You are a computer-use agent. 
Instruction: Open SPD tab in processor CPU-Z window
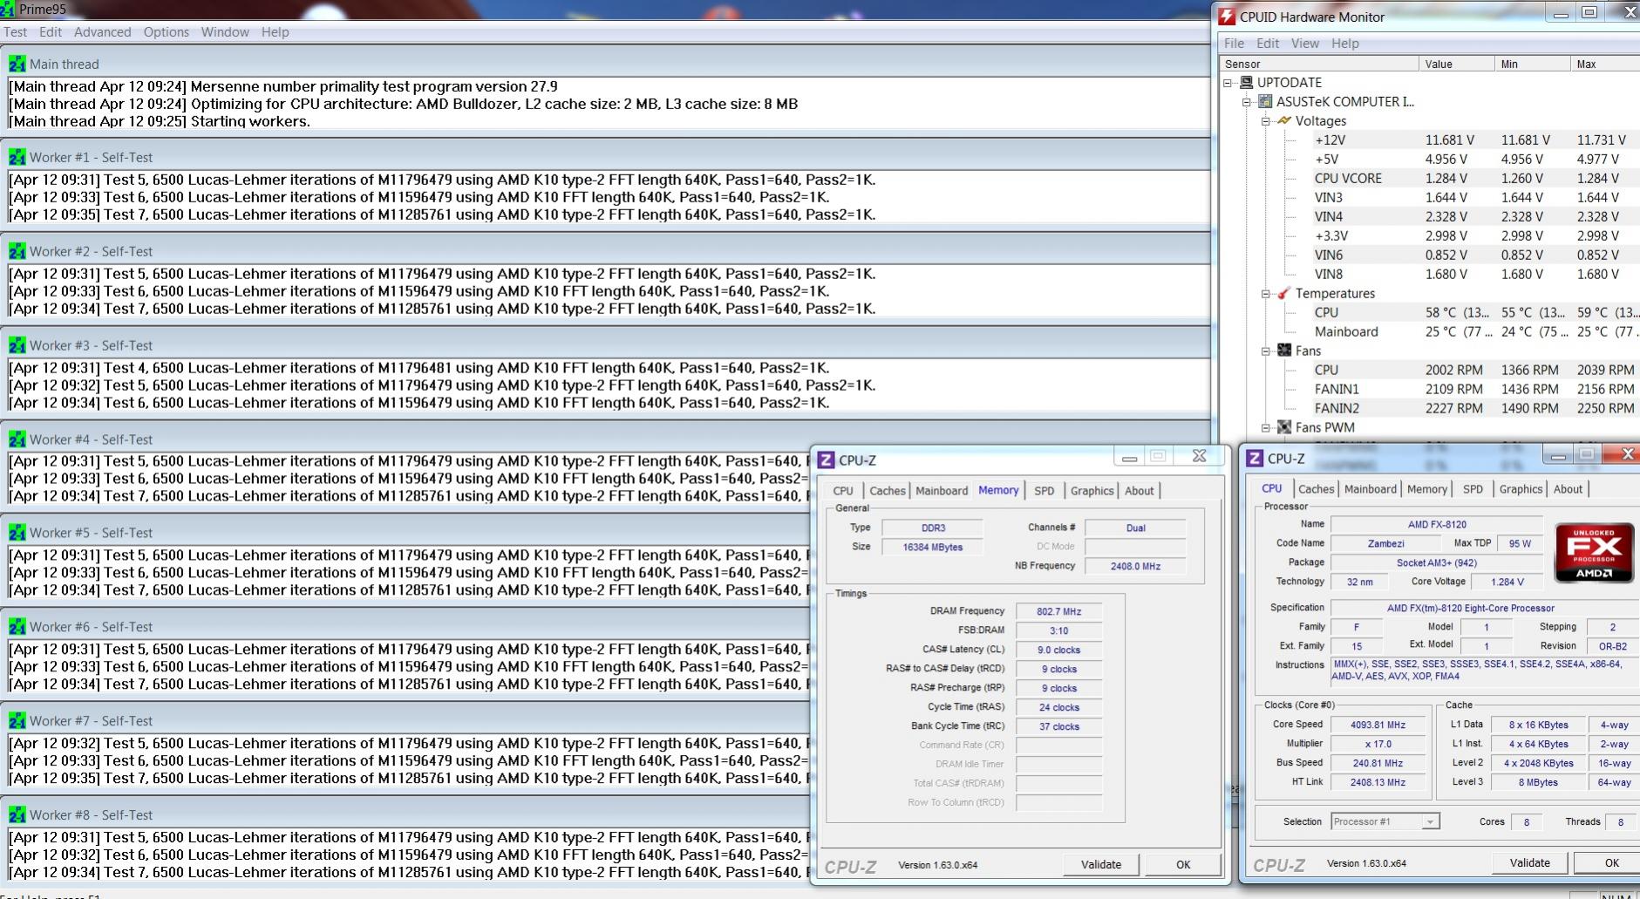[x=1473, y=489]
